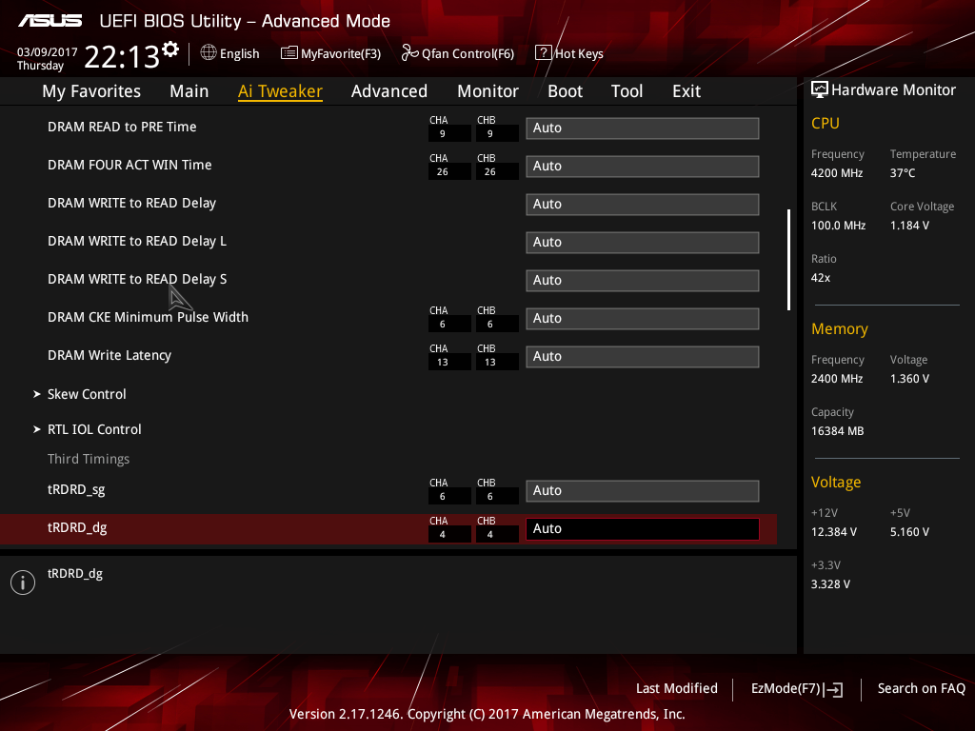Select the tRDRD_sg row label
975x731 pixels.
coord(76,490)
